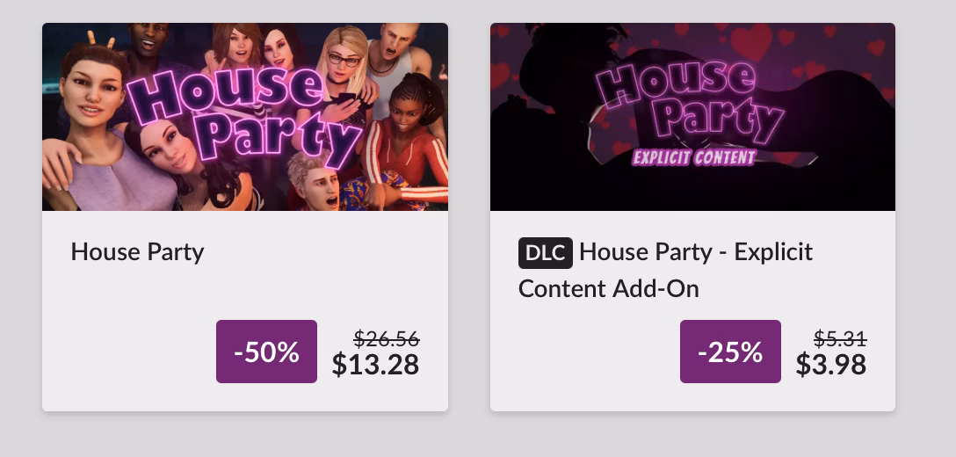Click the crossed-out $26.56 original price

[386, 338]
